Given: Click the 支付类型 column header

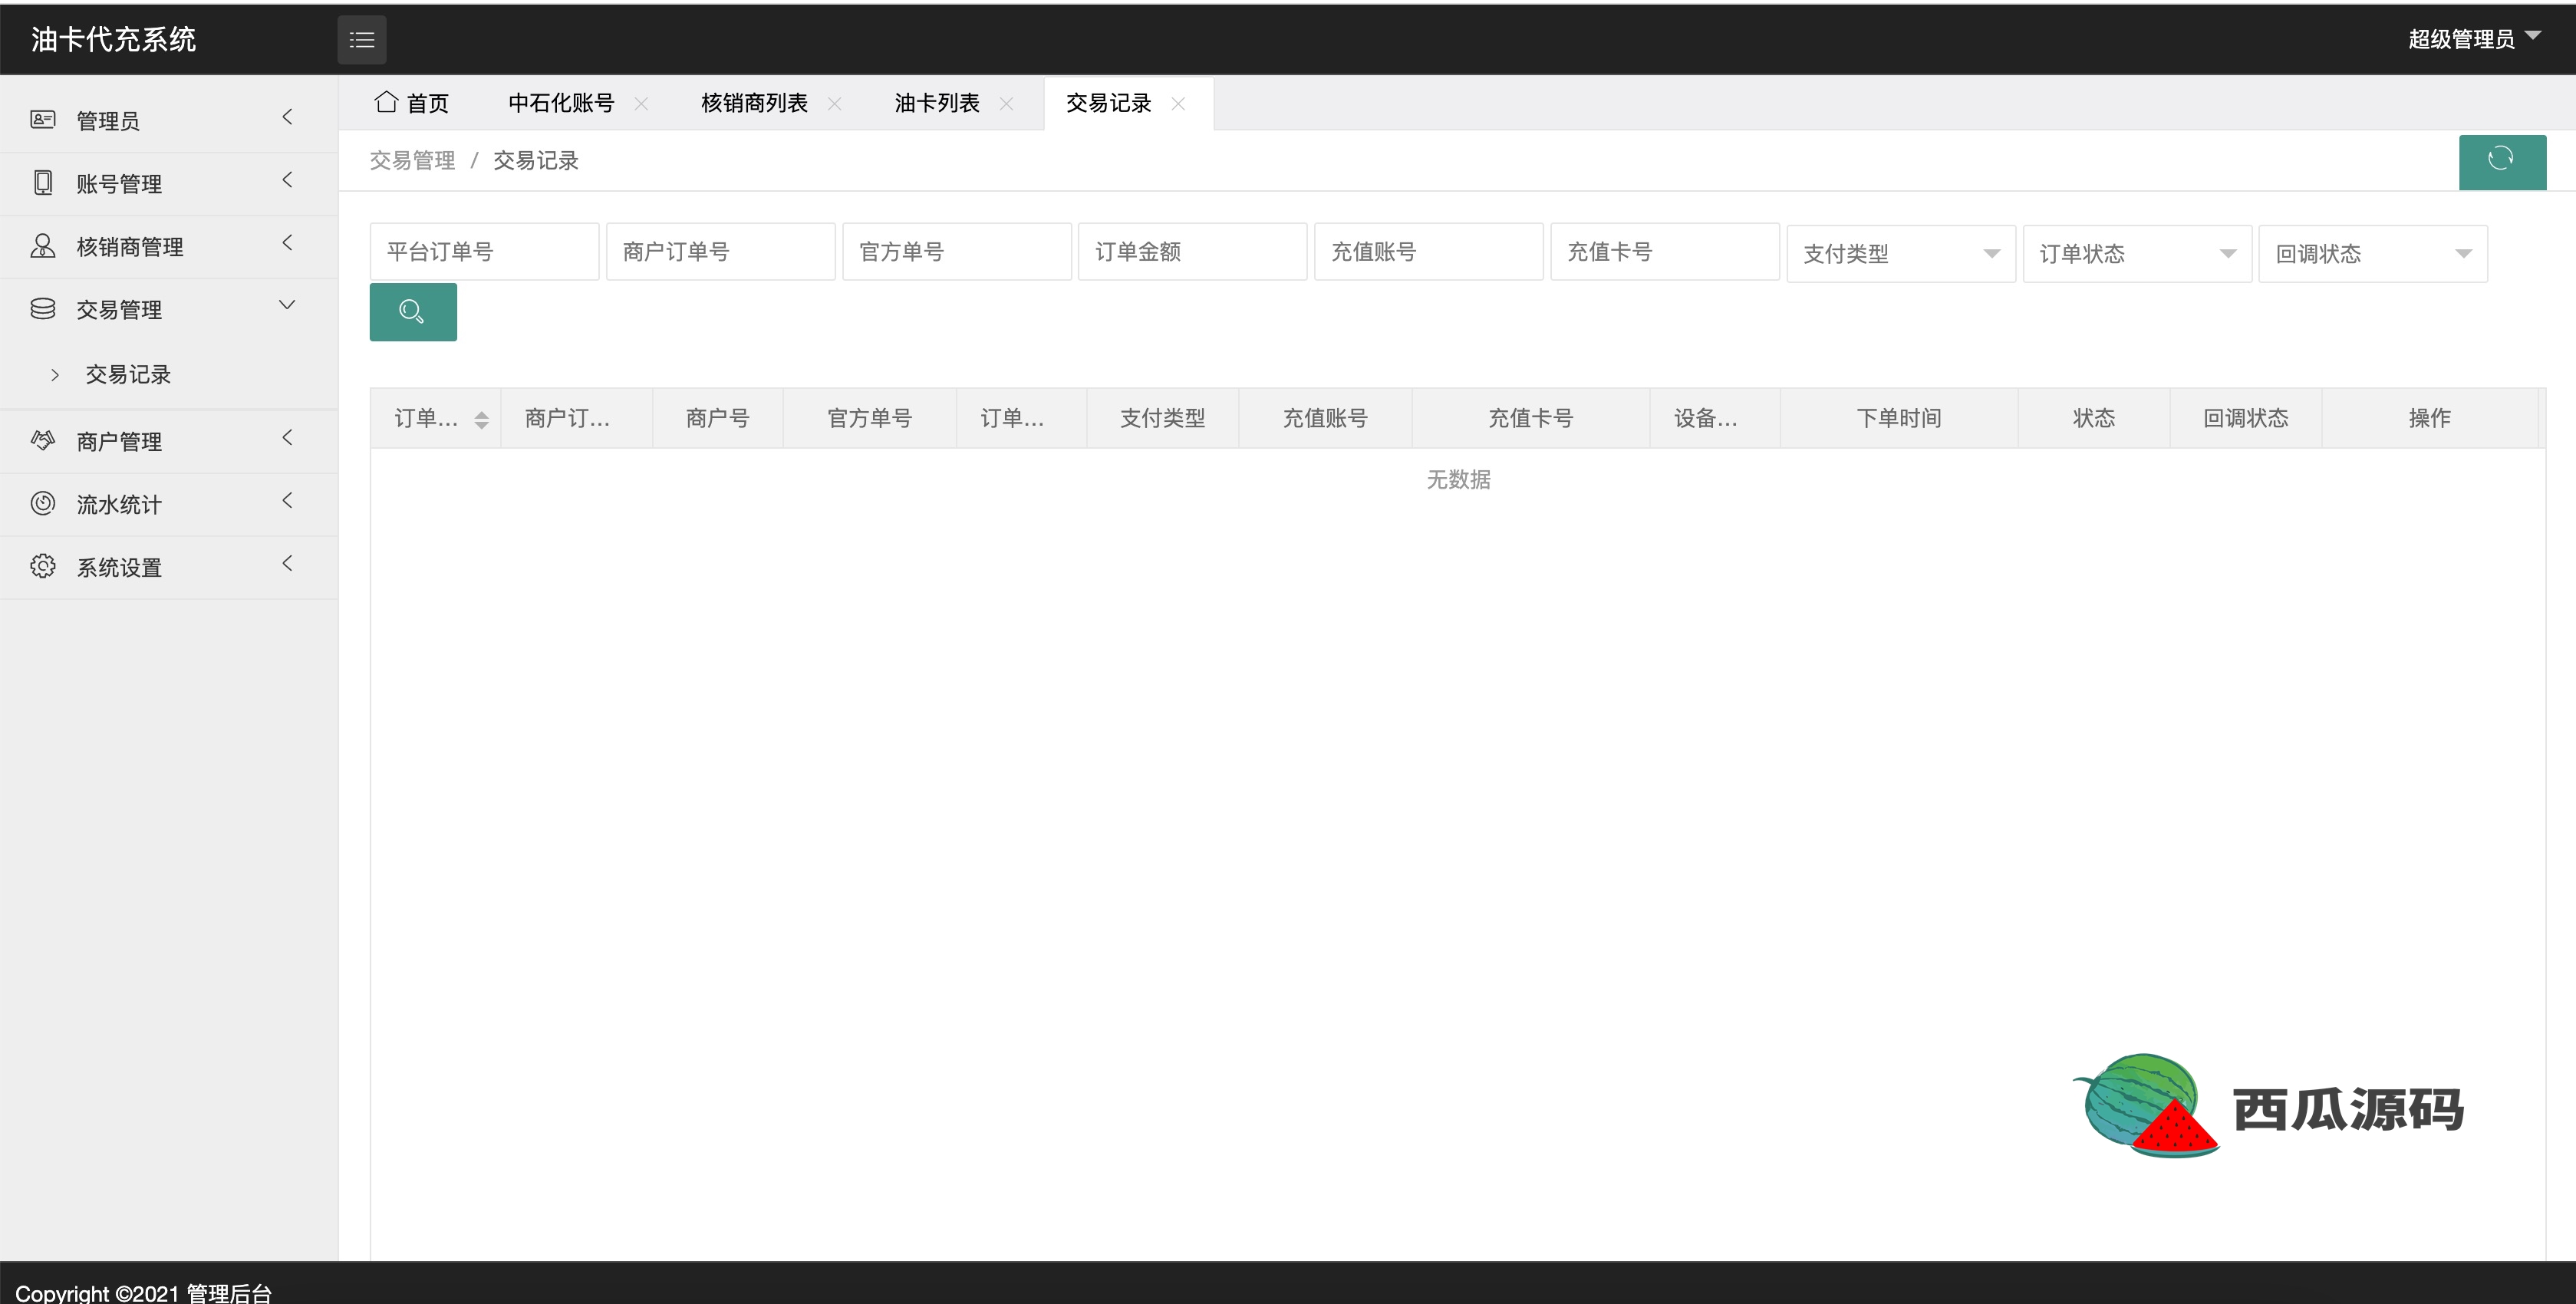Looking at the screenshot, I should coord(1163,418).
